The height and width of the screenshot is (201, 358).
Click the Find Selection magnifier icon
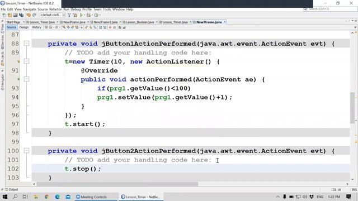64,27
